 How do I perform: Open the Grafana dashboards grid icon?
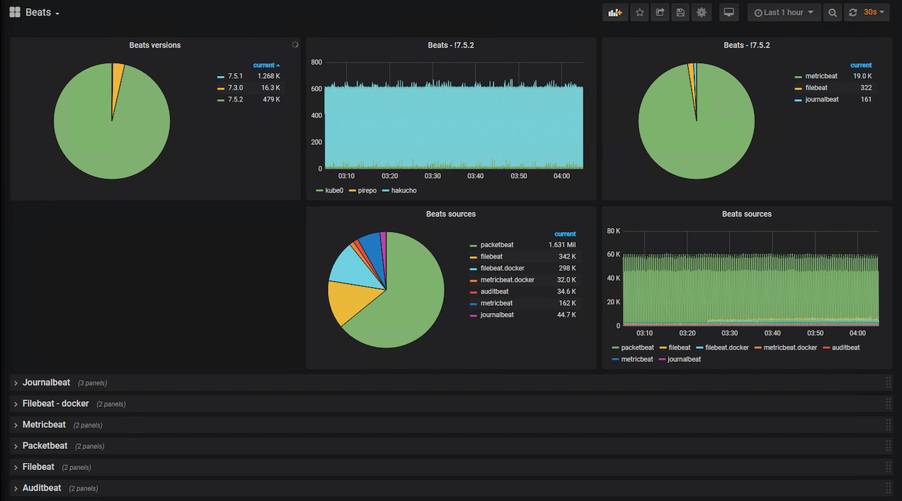point(15,12)
